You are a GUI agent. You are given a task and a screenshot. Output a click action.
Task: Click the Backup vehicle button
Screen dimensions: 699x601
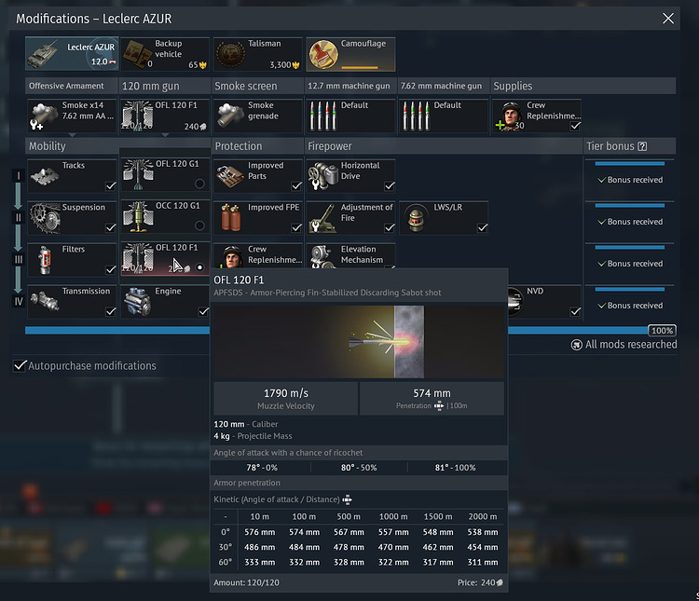(x=165, y=55)
